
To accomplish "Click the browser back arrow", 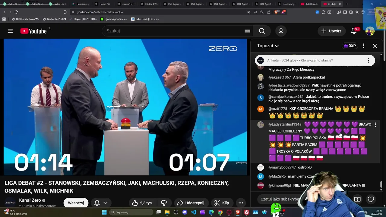I will point(4,12).
